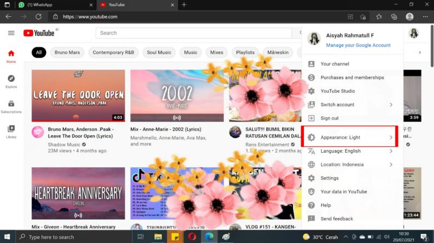Select the Contemporary R&B chip
The width and height of the screenshot is (434, 243).
[x=113, y=52]
